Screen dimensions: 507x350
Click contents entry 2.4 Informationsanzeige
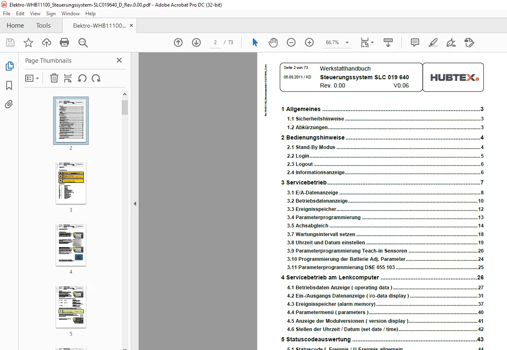tap(385, 173)
